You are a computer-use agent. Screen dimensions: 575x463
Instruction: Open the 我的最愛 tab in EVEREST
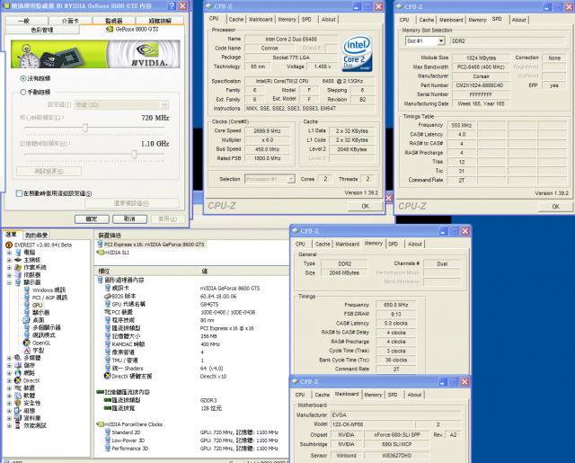coord(36,235)
